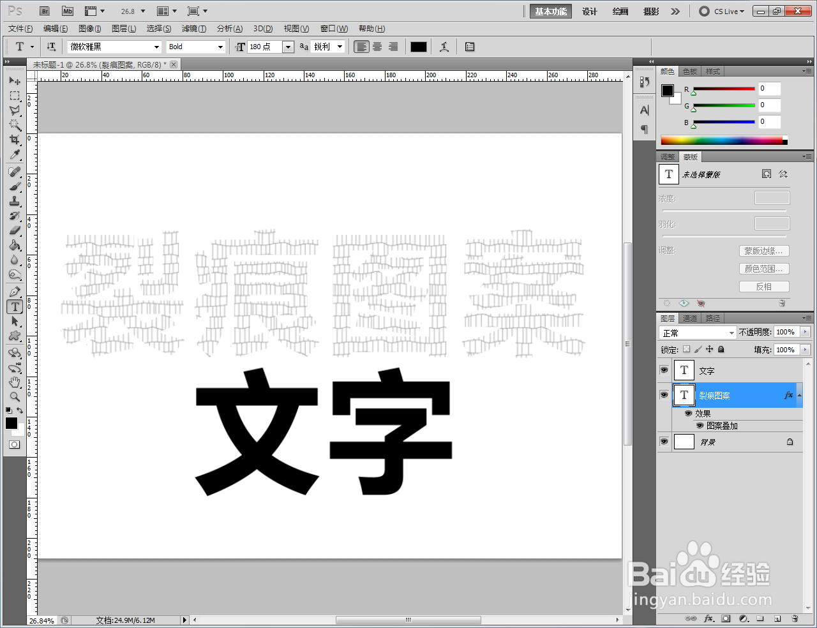817x628 pixels.
Task: Open the 锐利 anti-aliasing dropdown
Action: click(340, 46)
